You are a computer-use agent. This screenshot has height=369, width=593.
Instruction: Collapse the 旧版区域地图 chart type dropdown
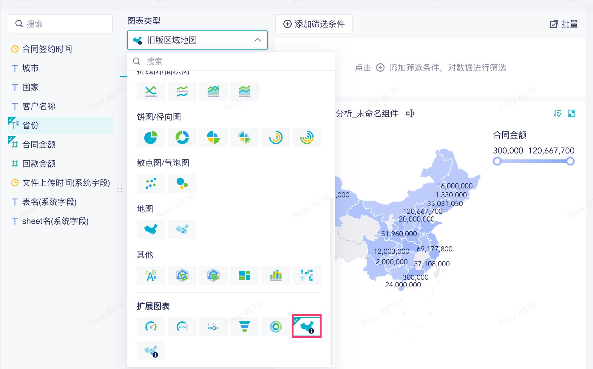tap(257, 40)
